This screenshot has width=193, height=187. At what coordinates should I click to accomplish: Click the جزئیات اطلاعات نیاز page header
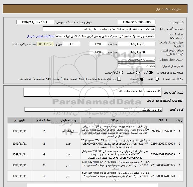[168, 9]
